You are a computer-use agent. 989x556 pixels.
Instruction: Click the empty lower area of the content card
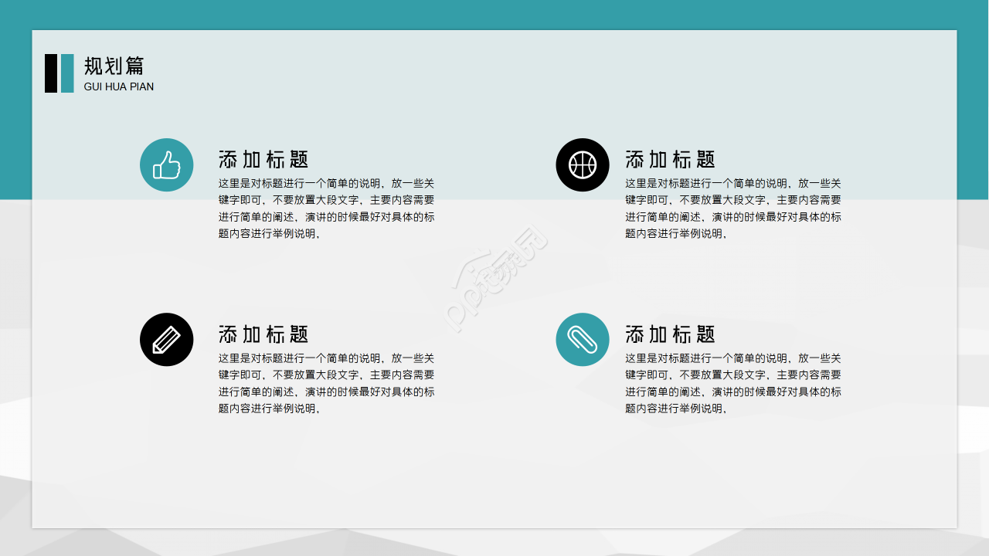494,479
